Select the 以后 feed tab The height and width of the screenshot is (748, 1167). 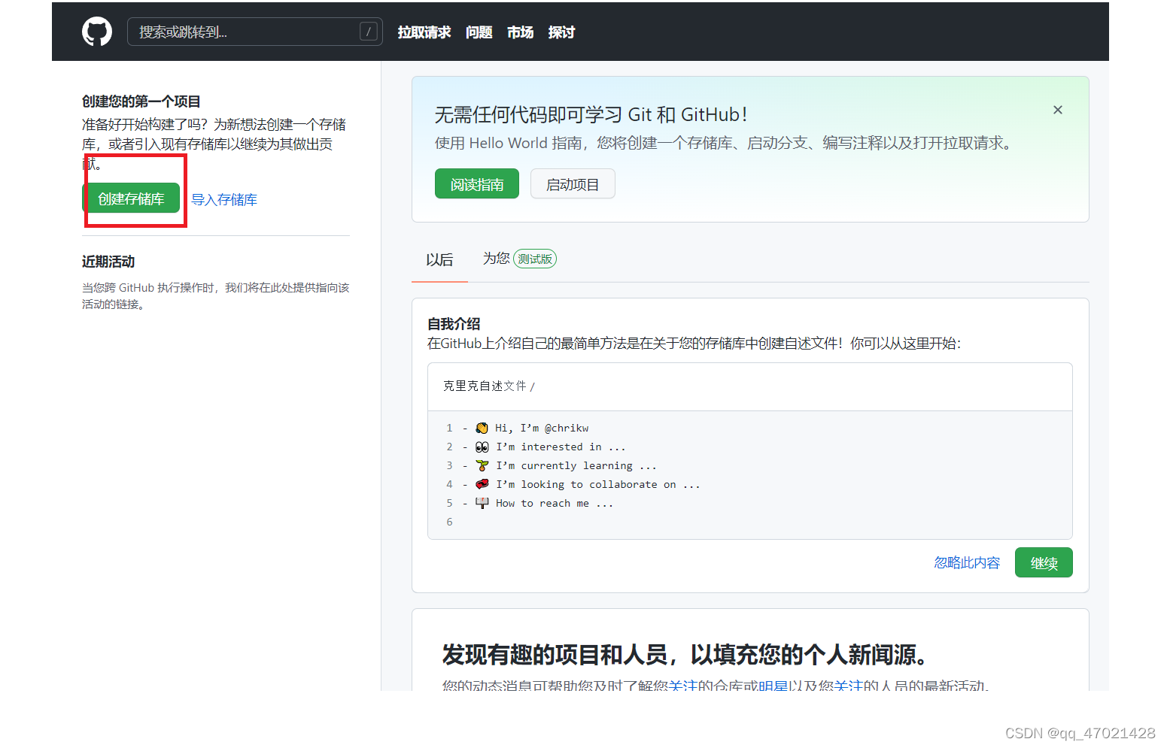(439, 259)
